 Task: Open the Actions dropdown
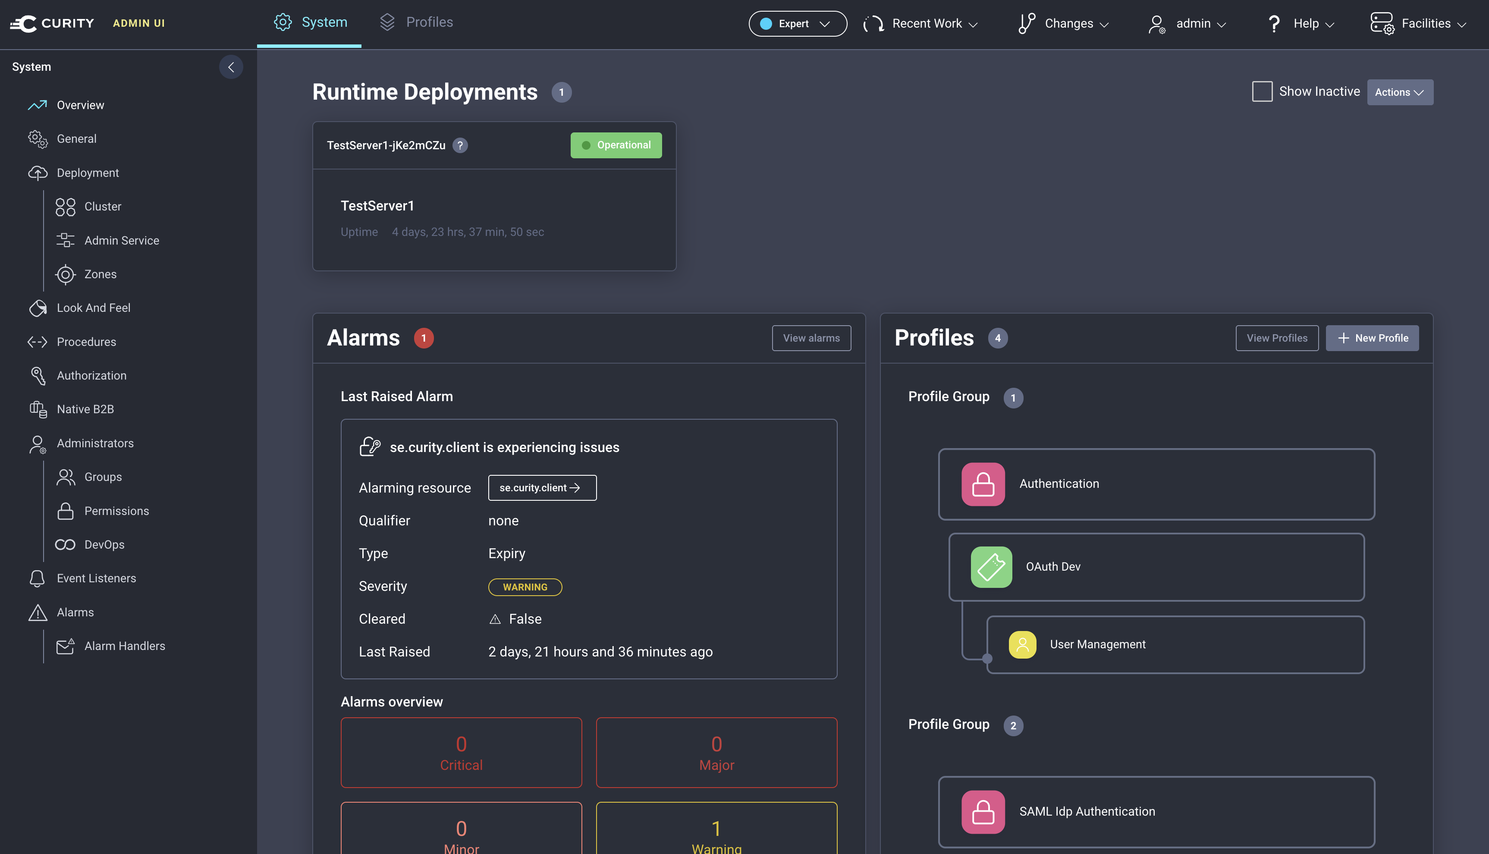[1400, 92]
